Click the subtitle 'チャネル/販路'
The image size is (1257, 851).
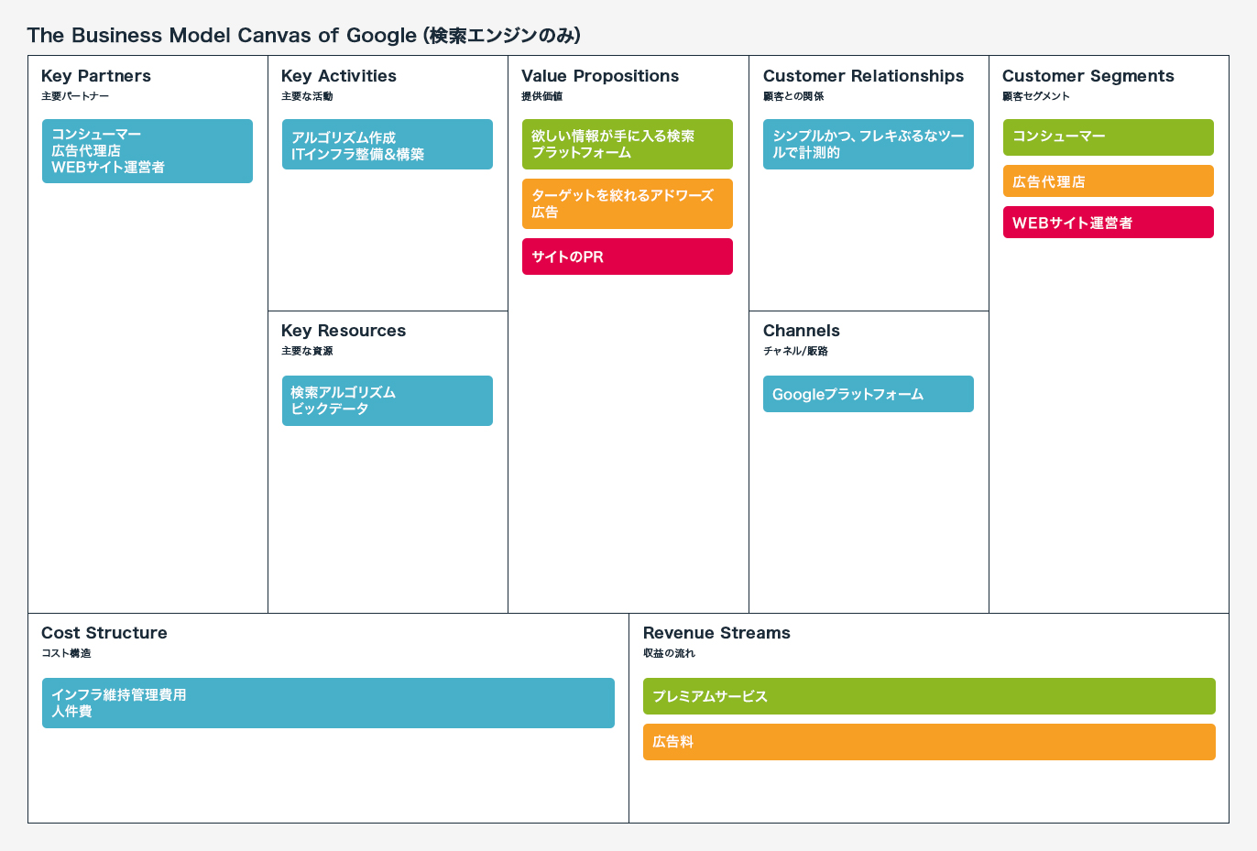tap(795, 351)
